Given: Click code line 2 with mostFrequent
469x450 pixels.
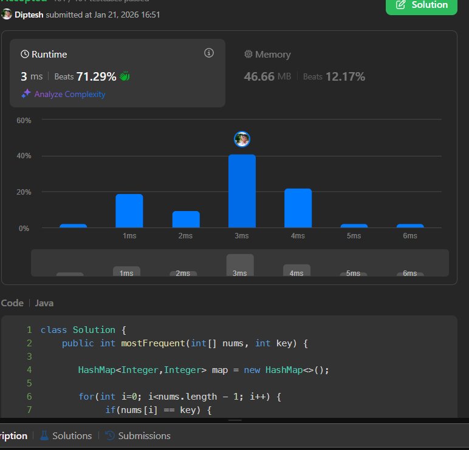Looking at the screenshot, I should coord(185,343).
